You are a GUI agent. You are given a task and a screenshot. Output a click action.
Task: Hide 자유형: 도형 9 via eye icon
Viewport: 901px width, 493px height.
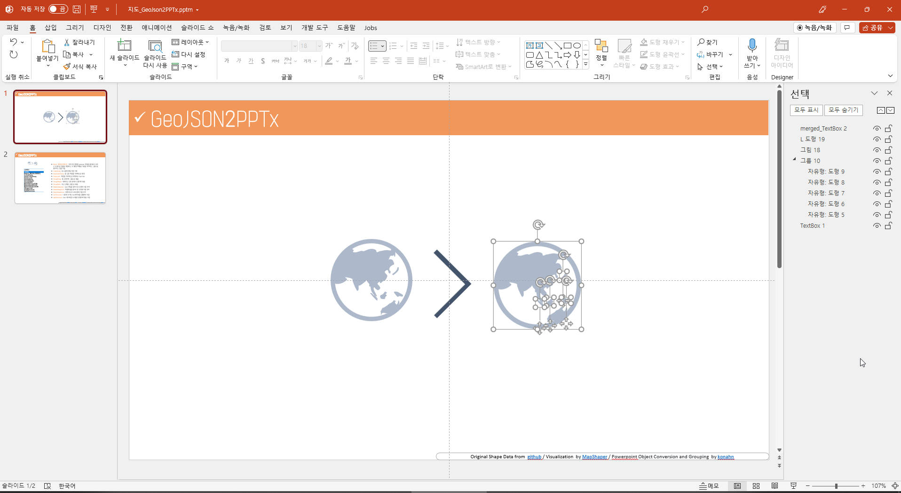click(x=877, y=172)
